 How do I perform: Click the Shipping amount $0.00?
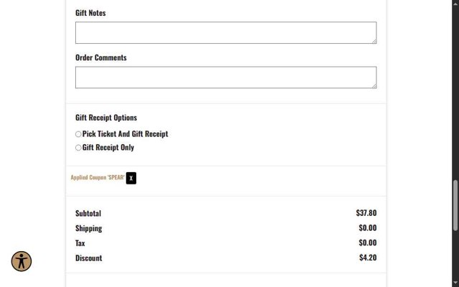368,227
